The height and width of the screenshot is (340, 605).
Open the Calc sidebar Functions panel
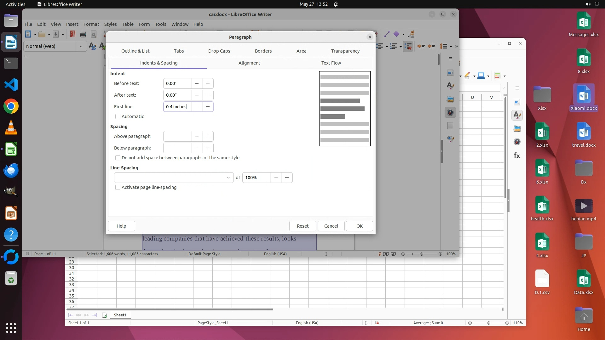[517, 155]
